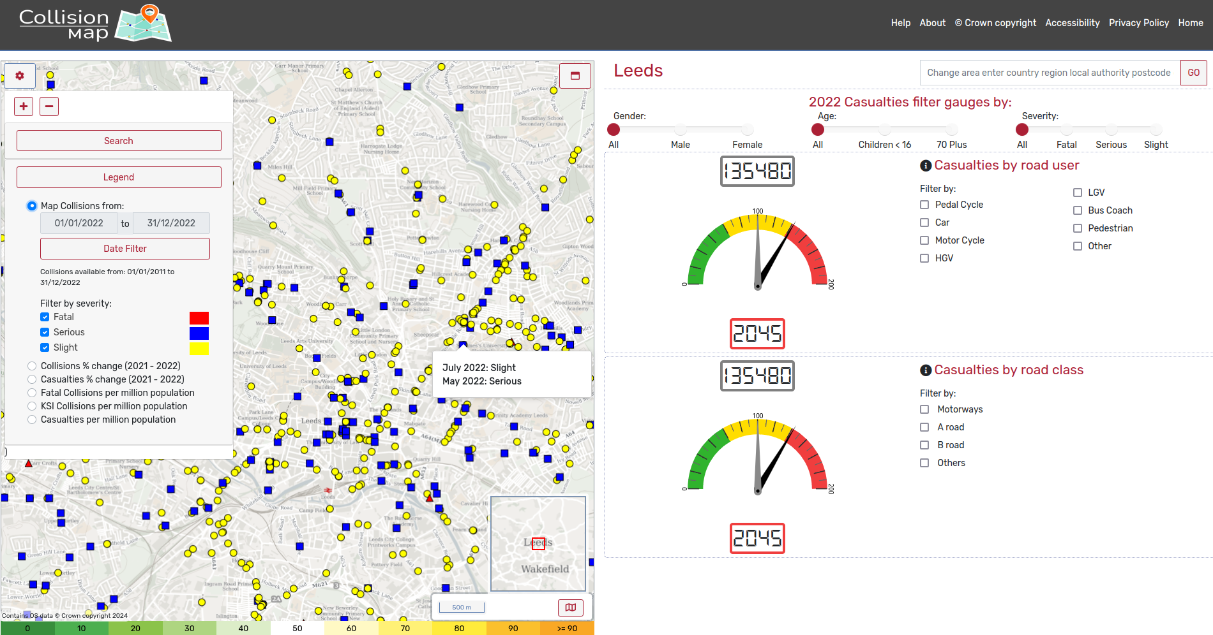The image size is (1213, 635).
Task: Click the overview minimap of Leeds Wakefield
Action: click(538, 544)
